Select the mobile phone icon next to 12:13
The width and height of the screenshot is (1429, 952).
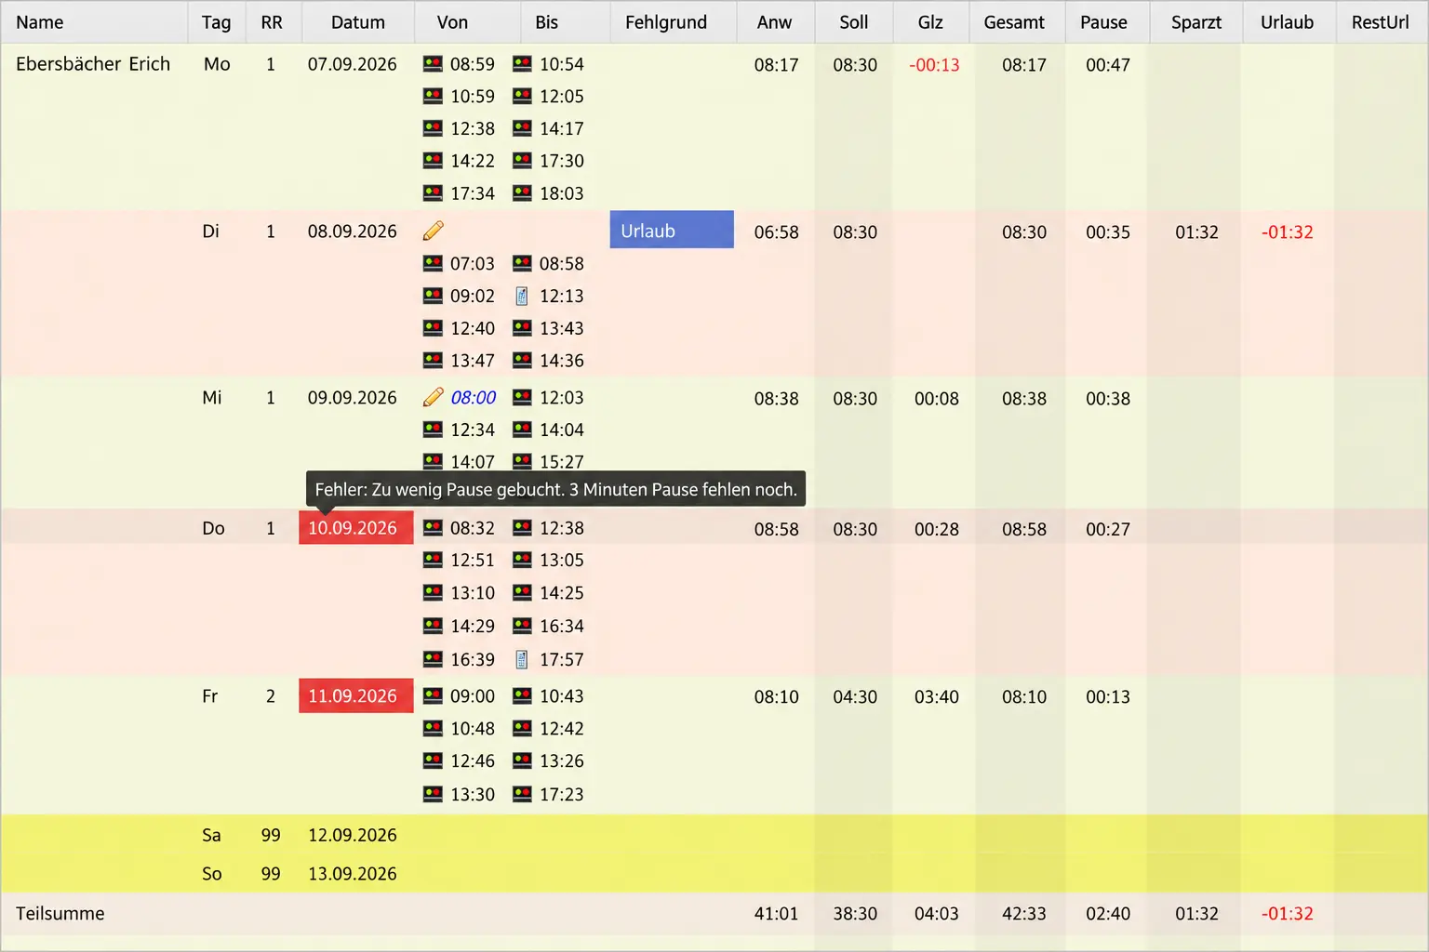click(x=522, y=297)
